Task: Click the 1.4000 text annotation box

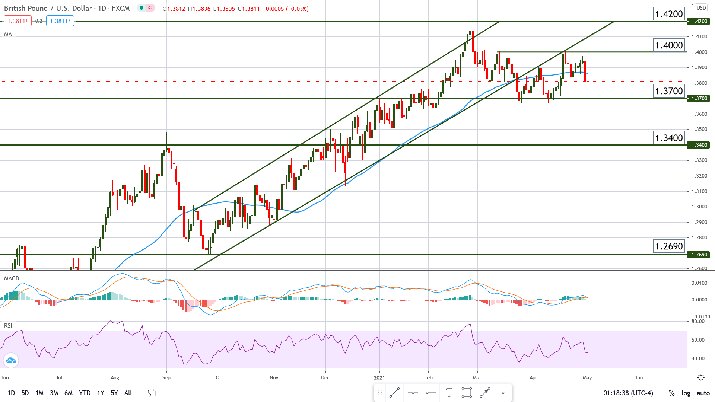Action: (669, 45)
